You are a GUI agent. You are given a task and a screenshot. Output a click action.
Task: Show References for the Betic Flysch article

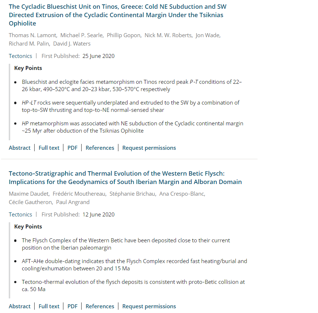tap(100, 306)
